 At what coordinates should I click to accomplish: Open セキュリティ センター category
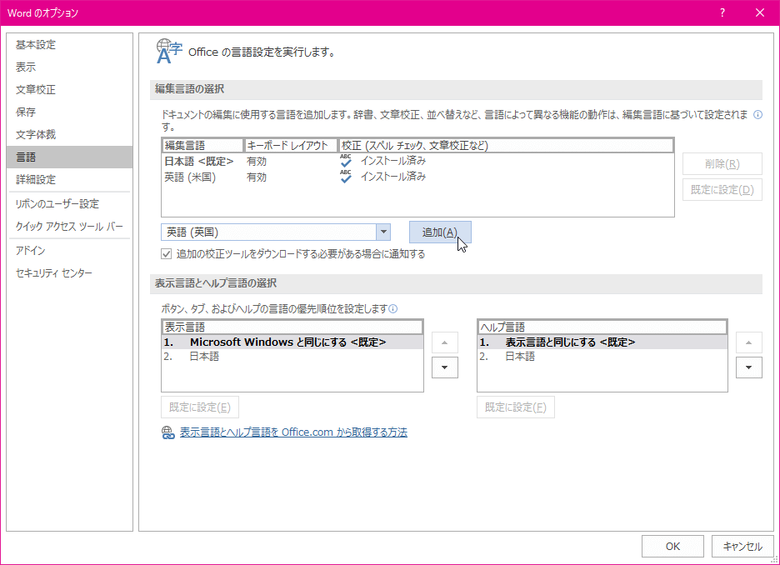coord(70,273)
